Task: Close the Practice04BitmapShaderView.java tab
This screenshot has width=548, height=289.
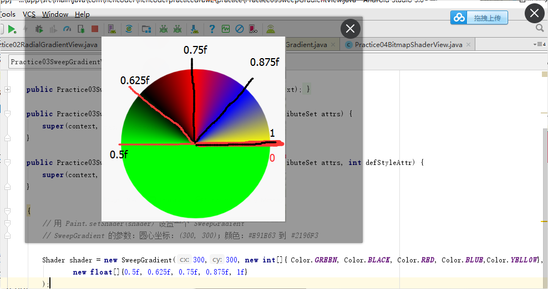Action: (x=468, y=45)
